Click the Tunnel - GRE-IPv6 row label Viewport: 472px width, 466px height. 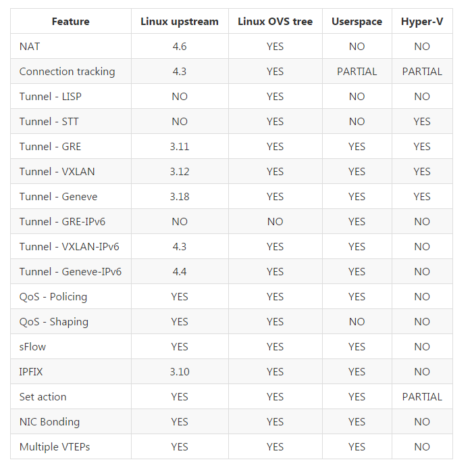pyautogui.click(x=62, y=222)
